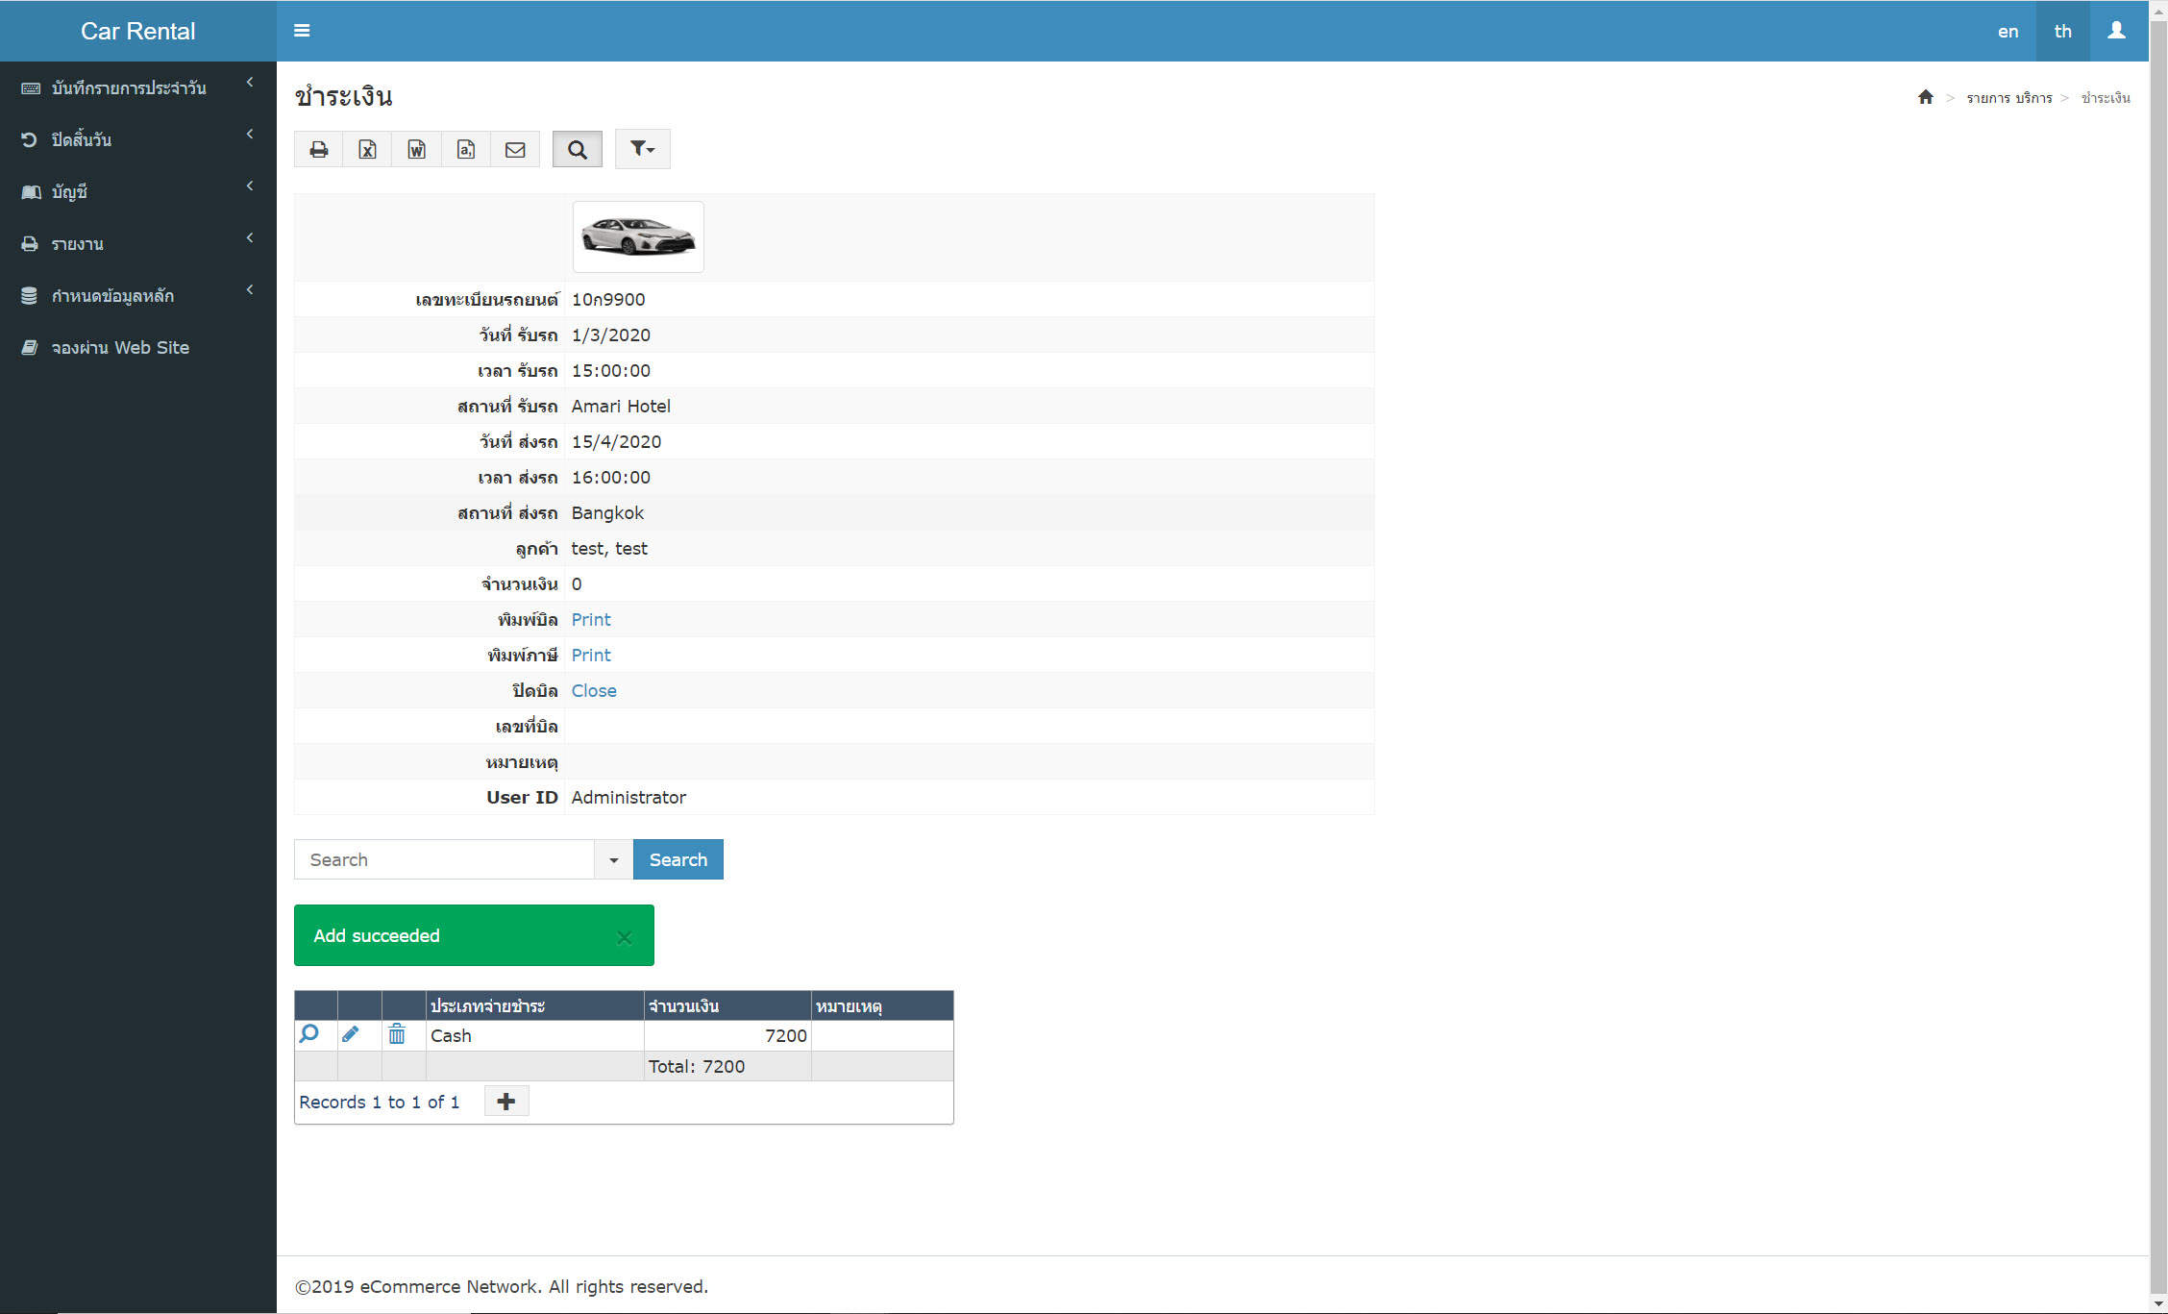Click the 16:00:00 return time value

coord(611,477)
